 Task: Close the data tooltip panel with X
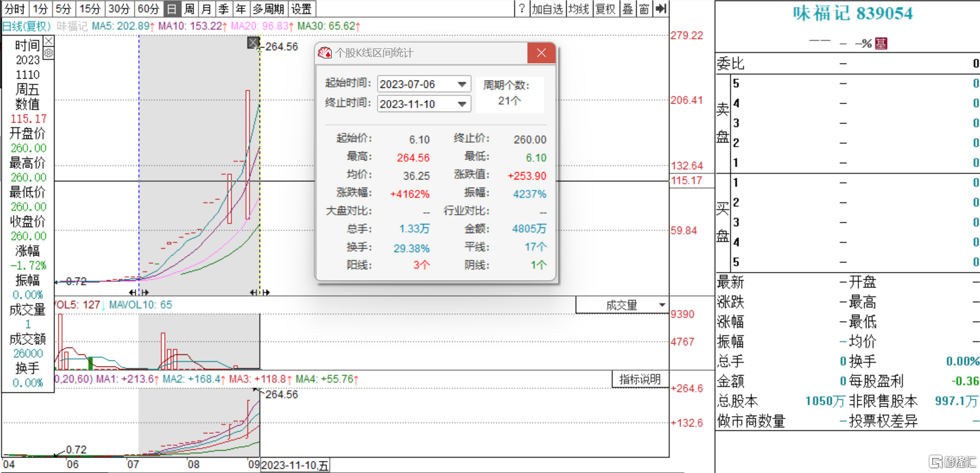(49, 41)
